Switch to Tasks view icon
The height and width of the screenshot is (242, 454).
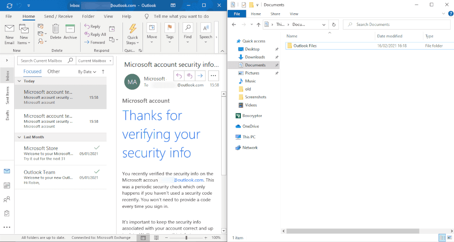(x=7, y=213)
